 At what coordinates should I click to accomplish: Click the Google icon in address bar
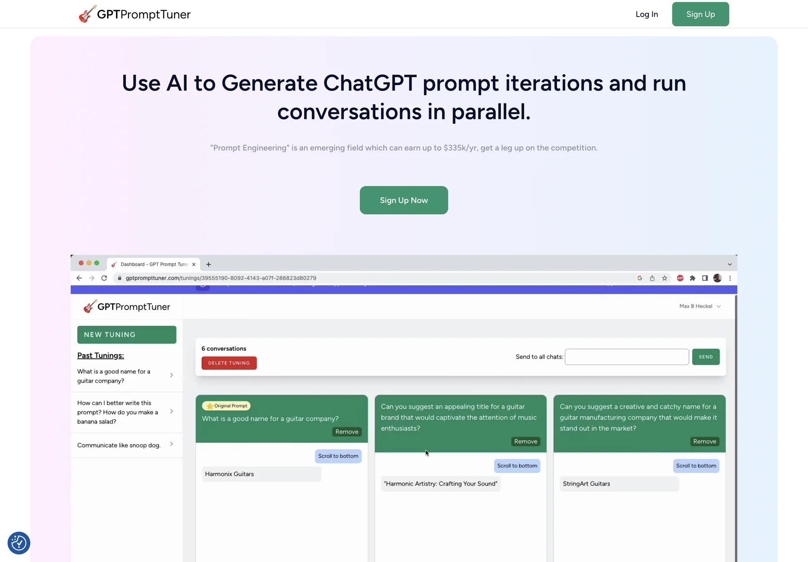(x=640, y=278)
